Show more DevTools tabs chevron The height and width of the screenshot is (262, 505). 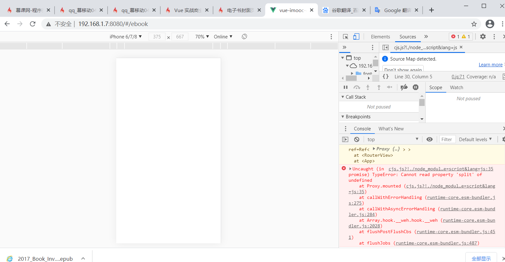click(426, 36)
